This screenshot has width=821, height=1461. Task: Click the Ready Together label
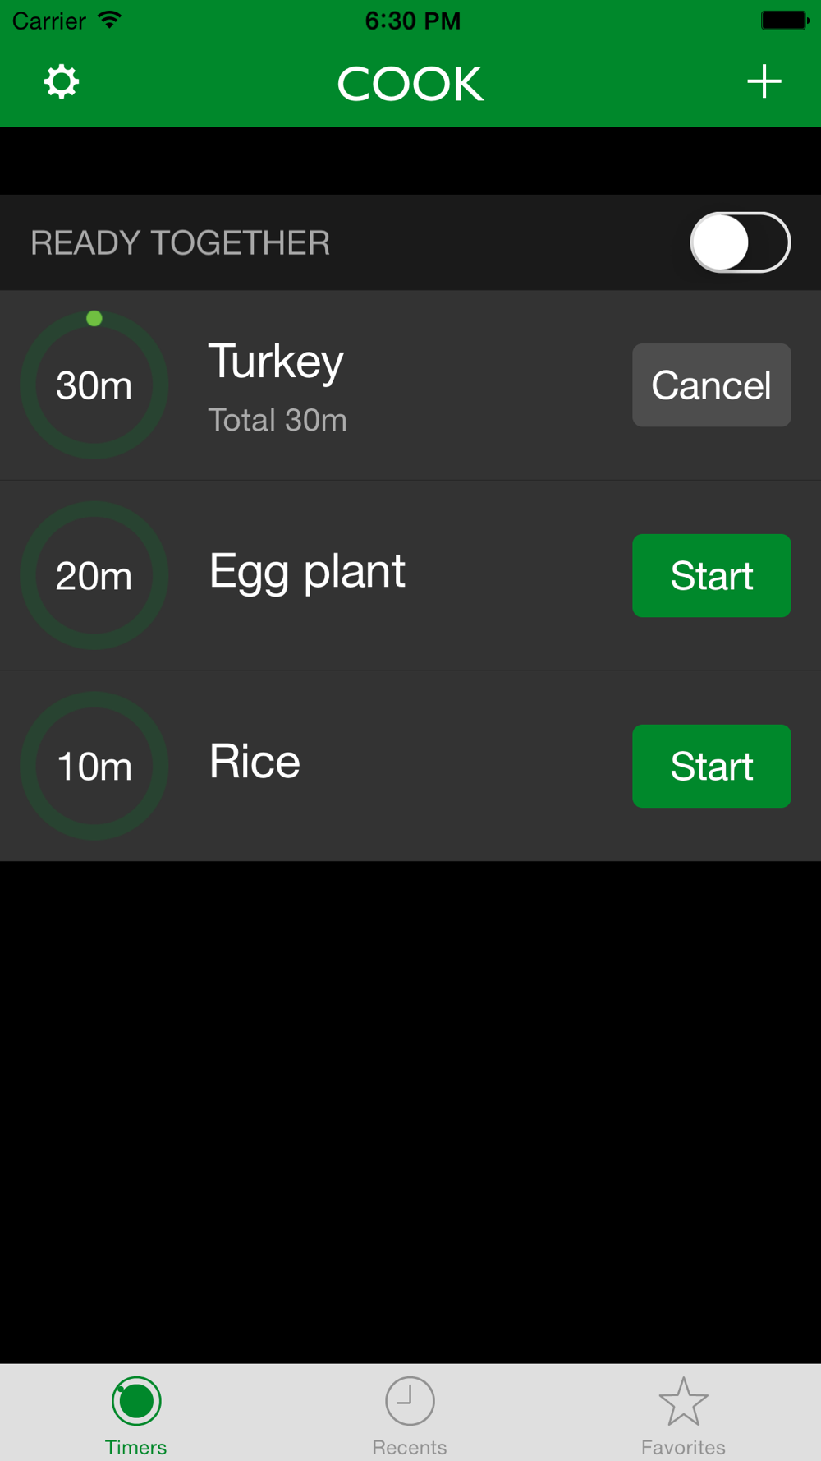pos(181,243)
